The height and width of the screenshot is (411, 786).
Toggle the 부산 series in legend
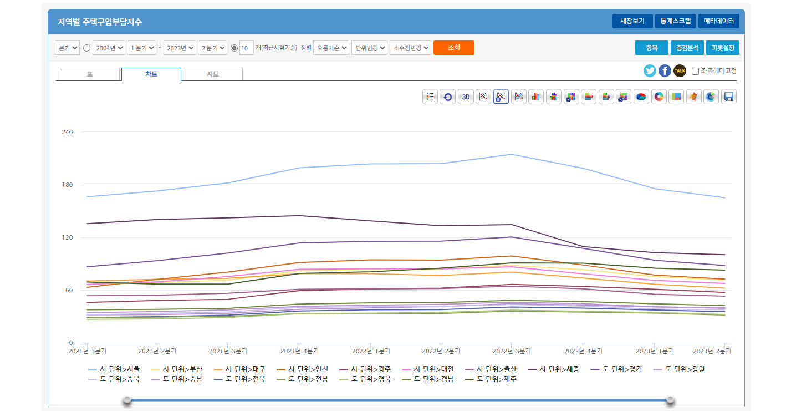176,369
